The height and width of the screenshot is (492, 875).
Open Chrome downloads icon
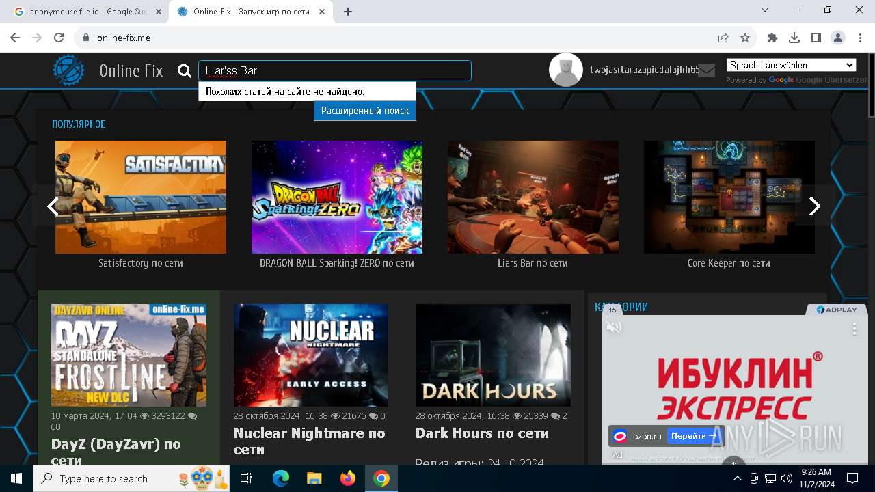794,38
